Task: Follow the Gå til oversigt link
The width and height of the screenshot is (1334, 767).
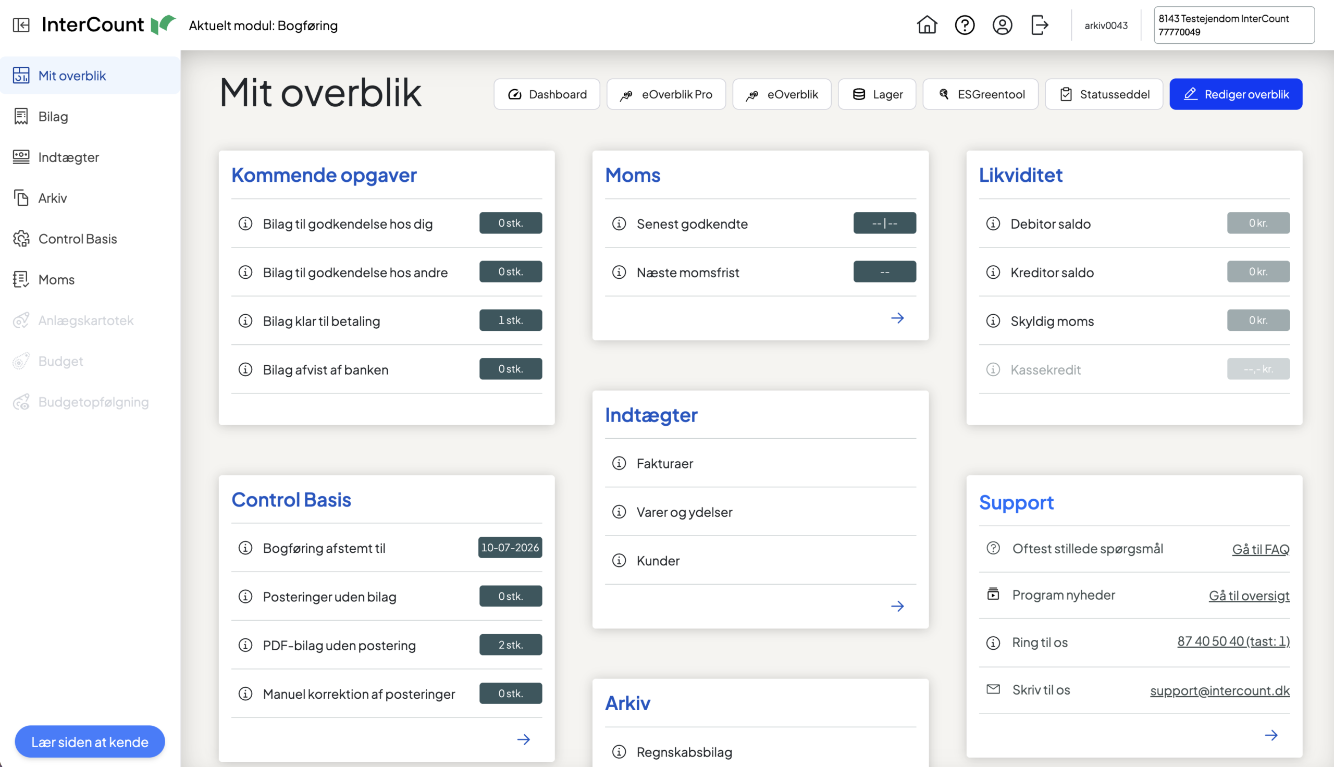Action: coord(1249,595)
